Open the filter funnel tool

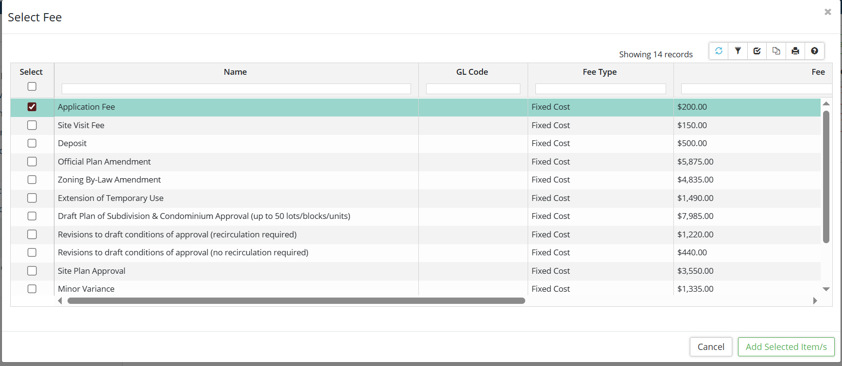coord(738,50)
